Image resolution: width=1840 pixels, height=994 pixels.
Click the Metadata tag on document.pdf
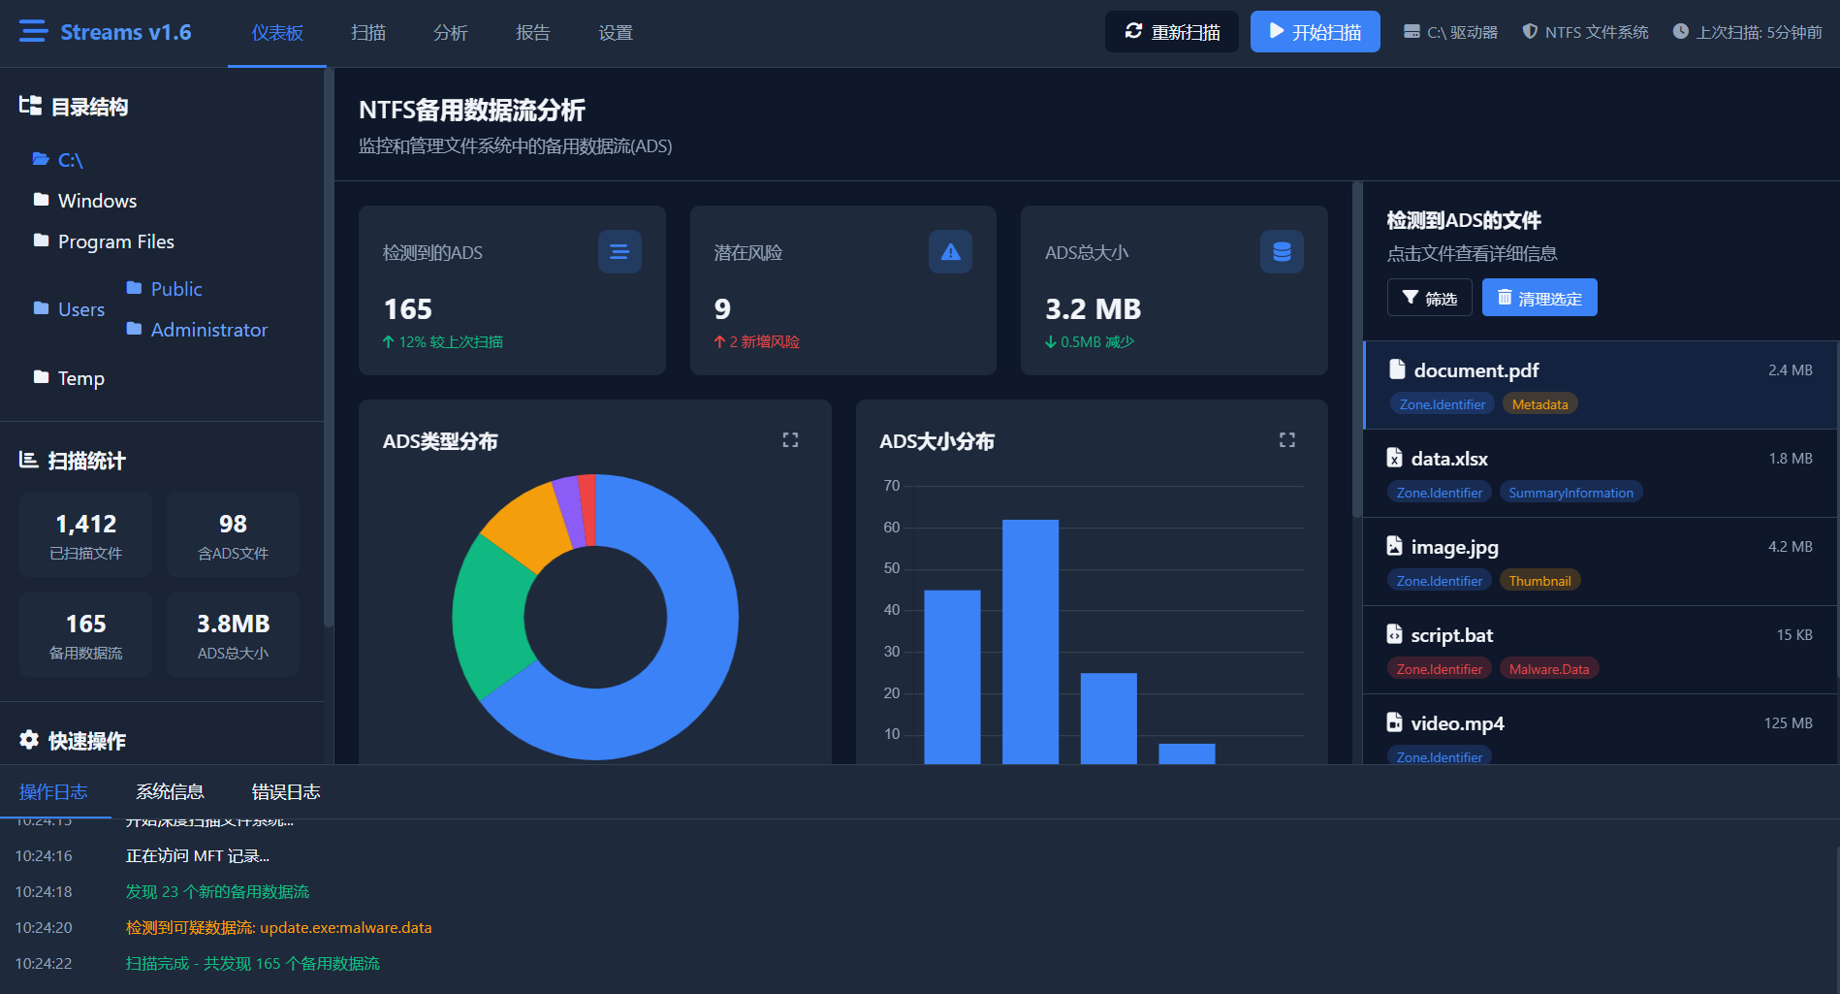coord(1539,404)
